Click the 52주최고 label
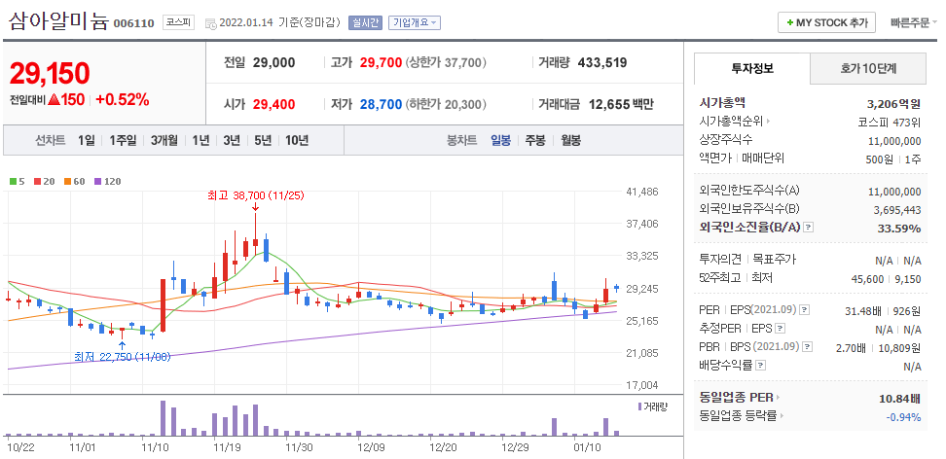 pyautogui.click(x=719, y=278)
